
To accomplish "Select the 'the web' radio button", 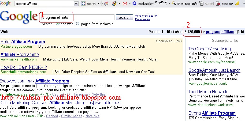I will 58,24.
